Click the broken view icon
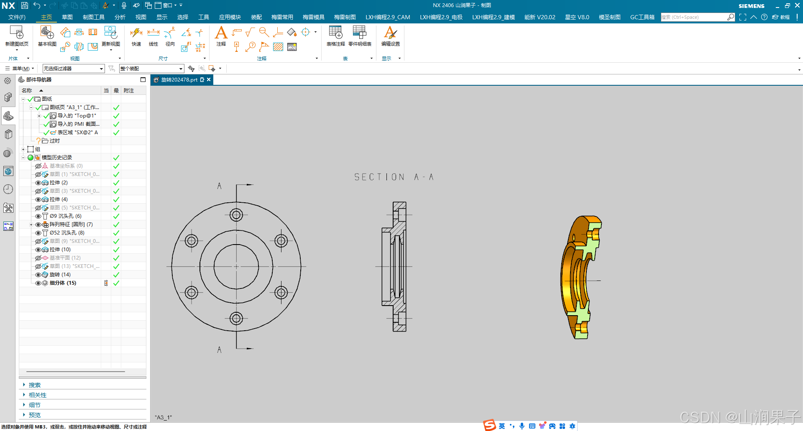 point(79,47)
